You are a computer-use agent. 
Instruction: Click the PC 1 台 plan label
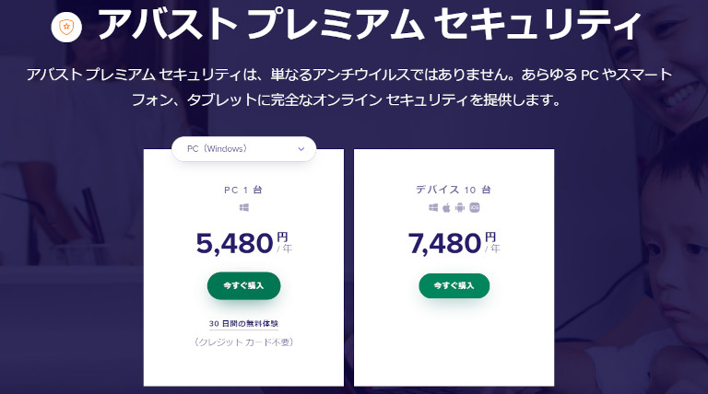[x=243, y=190]
